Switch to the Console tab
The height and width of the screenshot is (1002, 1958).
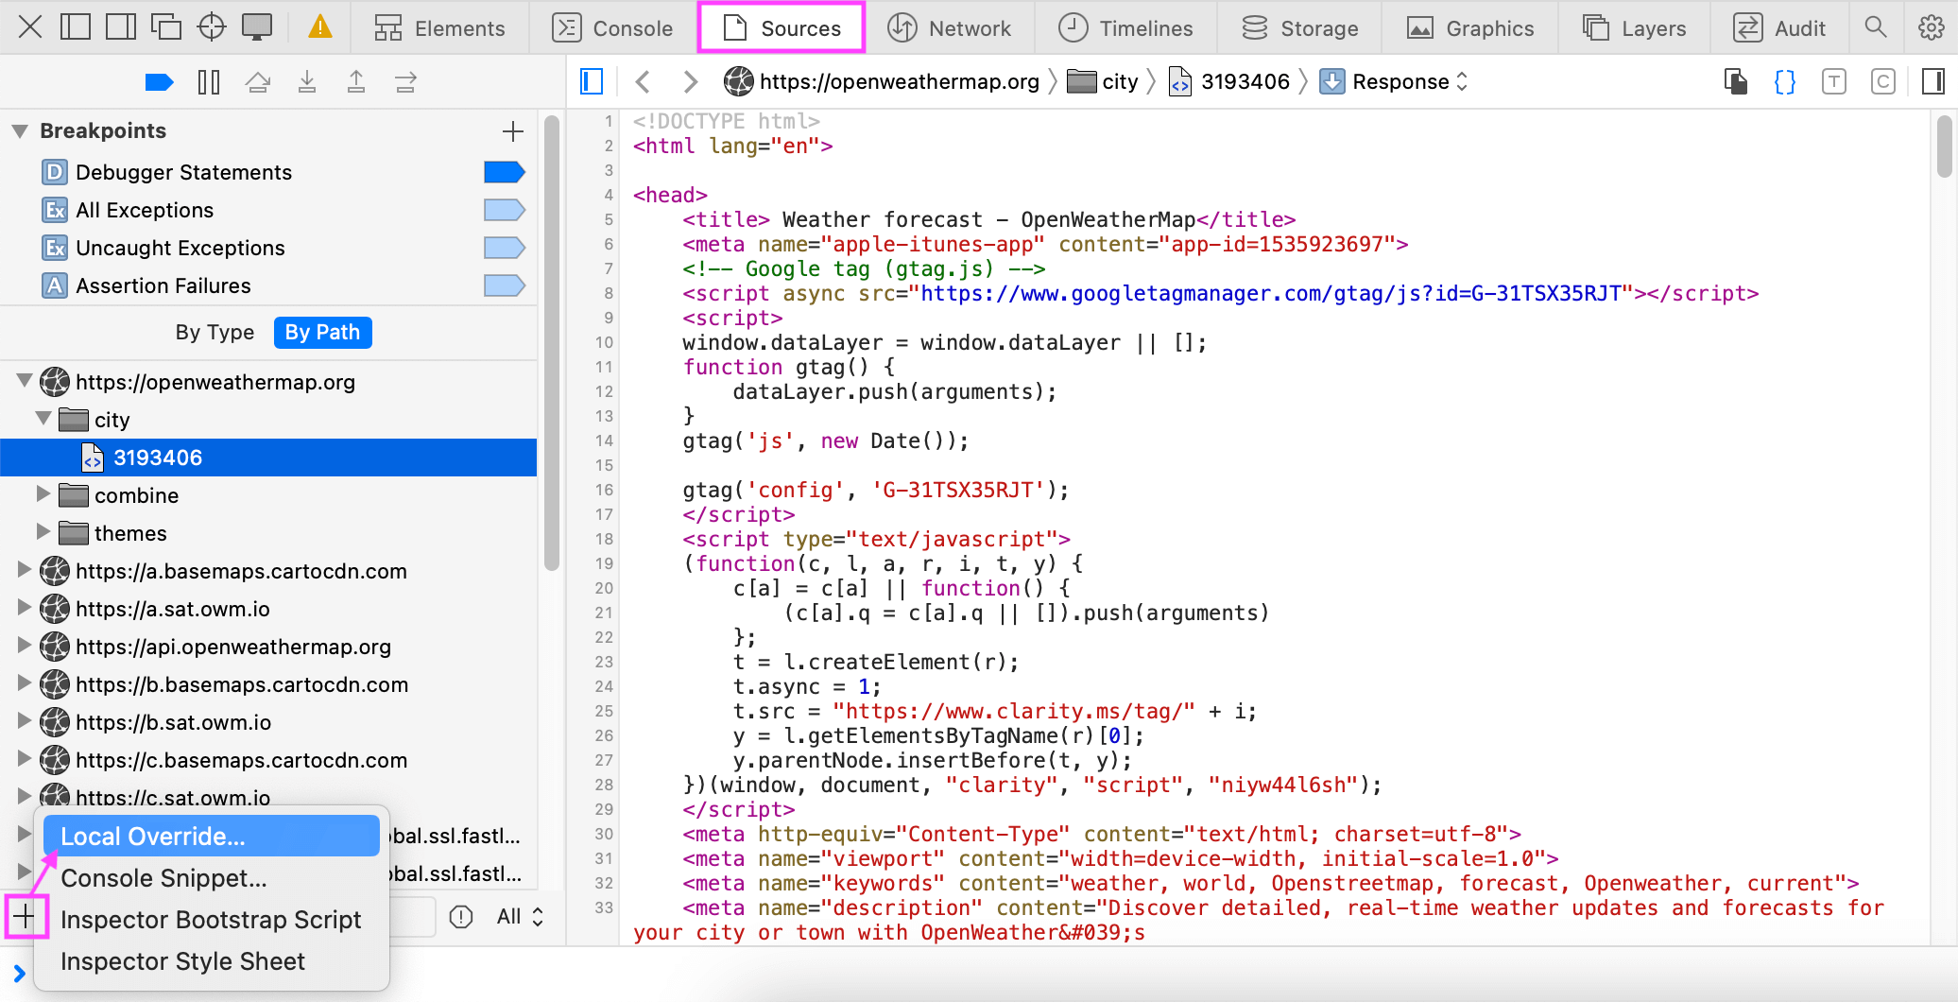point(613,28)
